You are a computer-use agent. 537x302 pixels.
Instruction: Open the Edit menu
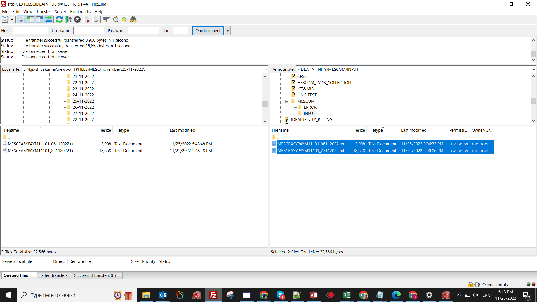16,12
